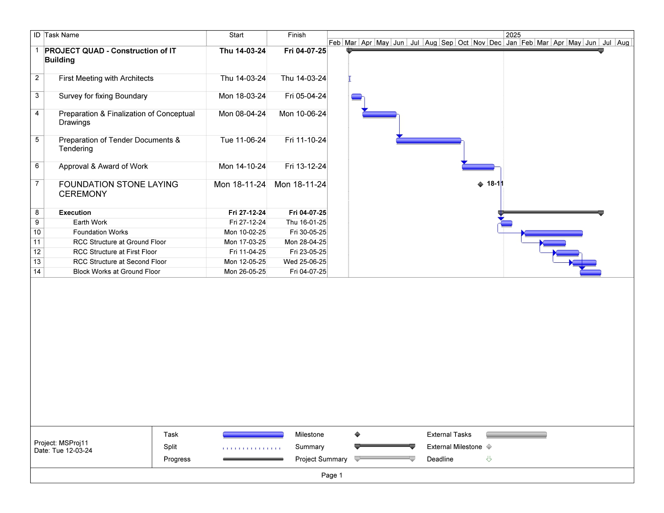Select the Project Summary bar symbol in the legend
The image size is (664, 513).
click(384, 458)
